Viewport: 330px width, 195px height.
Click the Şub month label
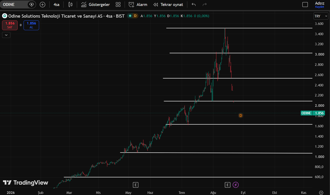click(x=41, y=193)
